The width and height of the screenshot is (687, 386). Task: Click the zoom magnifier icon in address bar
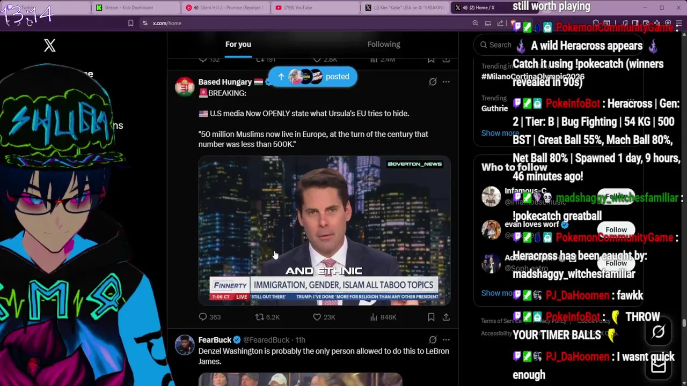pos(475,23)
